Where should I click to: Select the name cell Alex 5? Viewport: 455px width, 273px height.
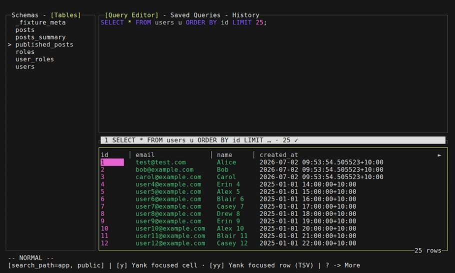(x=228, y=192)
